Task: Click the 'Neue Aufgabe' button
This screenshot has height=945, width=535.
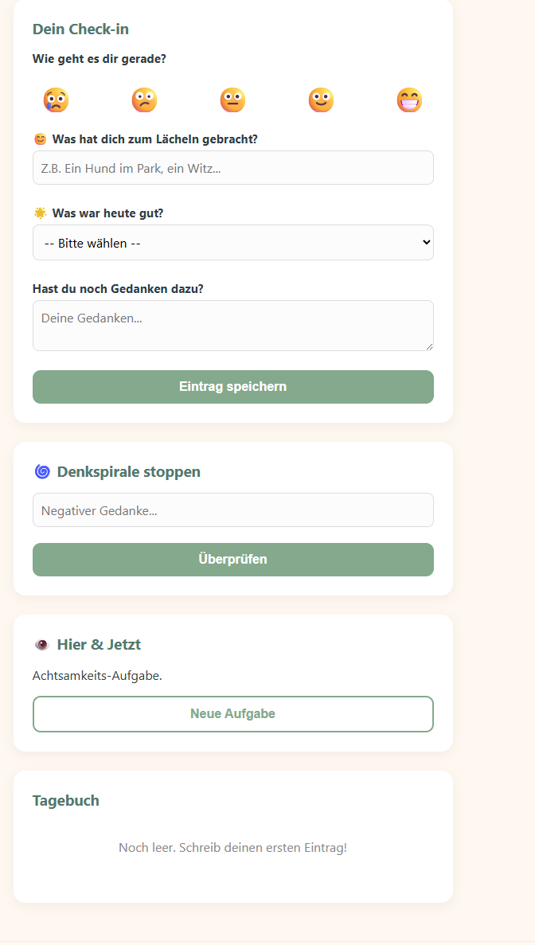Action: click(232, 713)
